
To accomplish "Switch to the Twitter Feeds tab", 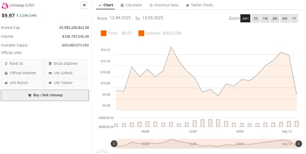I will coord(199,5).
